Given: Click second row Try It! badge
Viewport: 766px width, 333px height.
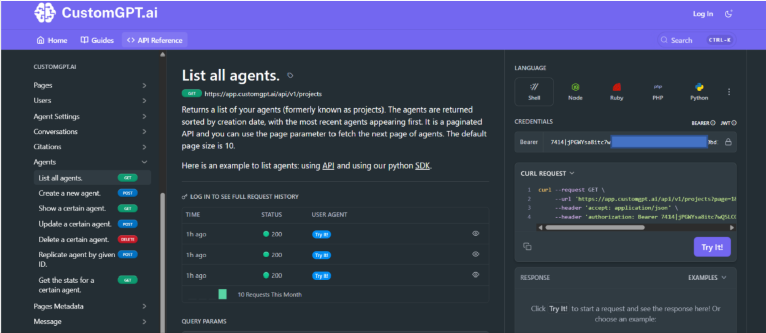Looking at the screenshot, I should click(x=321, y=255).
